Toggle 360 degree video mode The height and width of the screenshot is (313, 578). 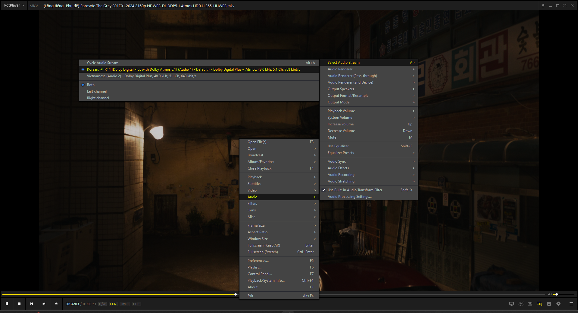point(521,304)
